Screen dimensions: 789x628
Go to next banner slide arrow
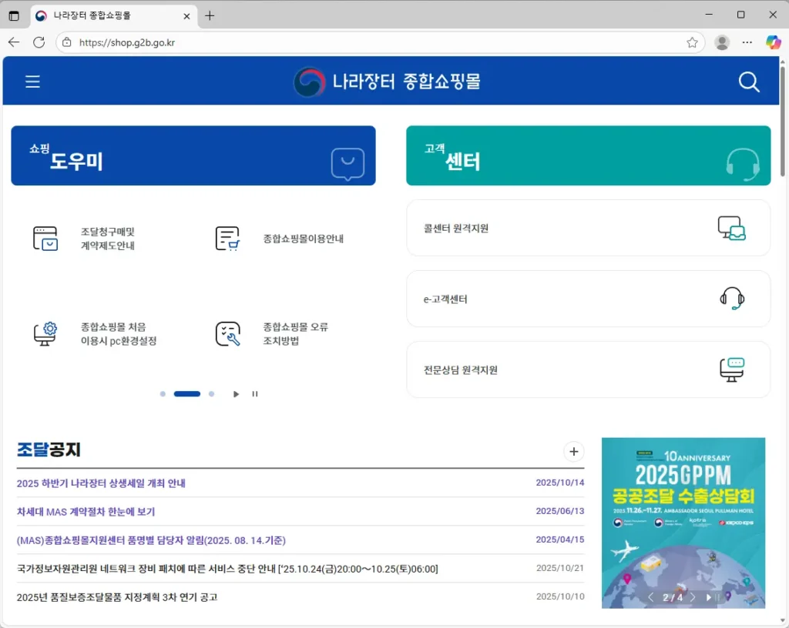tap(693, 597)
